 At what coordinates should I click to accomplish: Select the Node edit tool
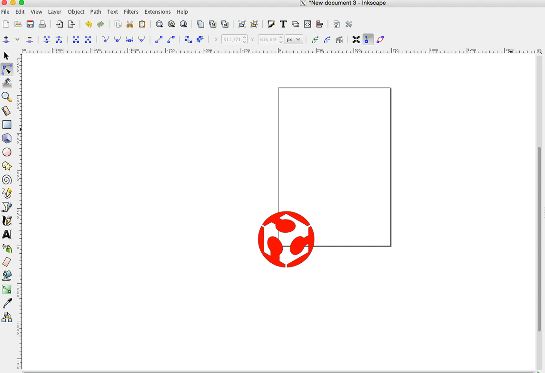[x=7, y=70]
